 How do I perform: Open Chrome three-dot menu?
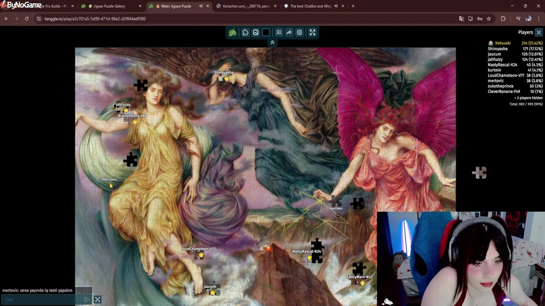(539, 19)
